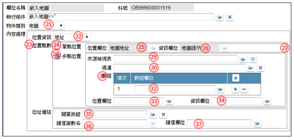Open 位置資訊 dropdown showing 地址

[72, 37]
